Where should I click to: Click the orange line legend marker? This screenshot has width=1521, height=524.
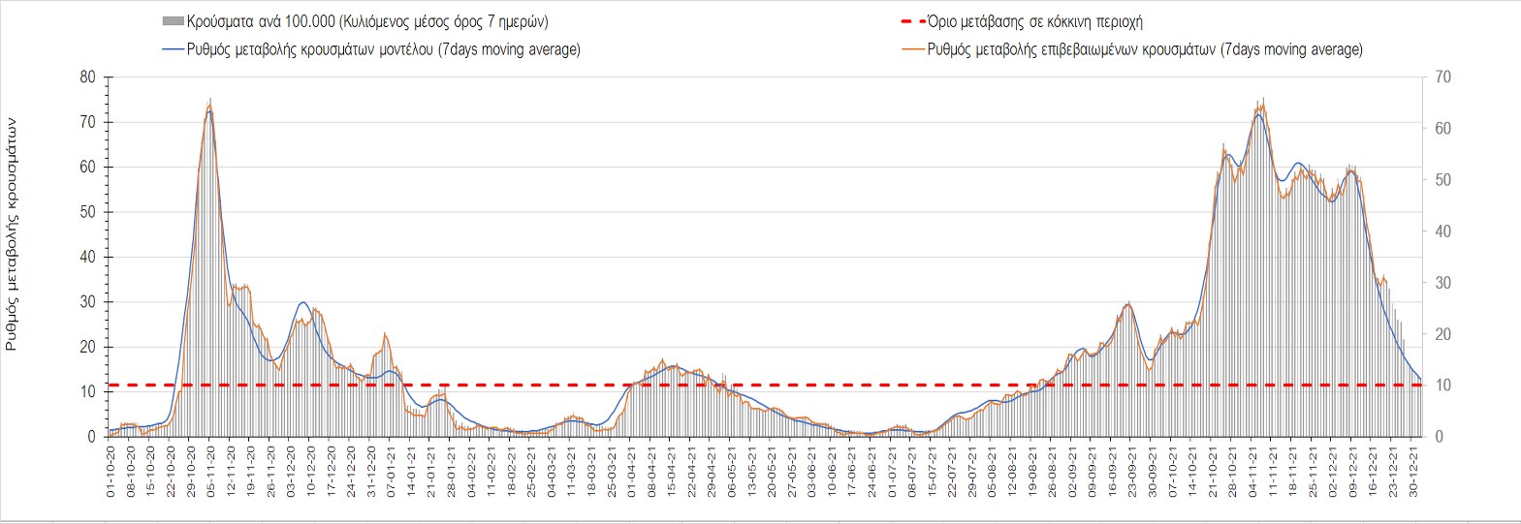point(912,49)
